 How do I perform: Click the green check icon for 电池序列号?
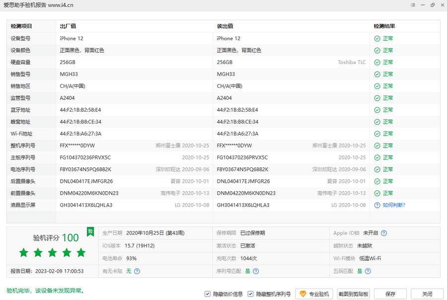(x=377, y=169)
